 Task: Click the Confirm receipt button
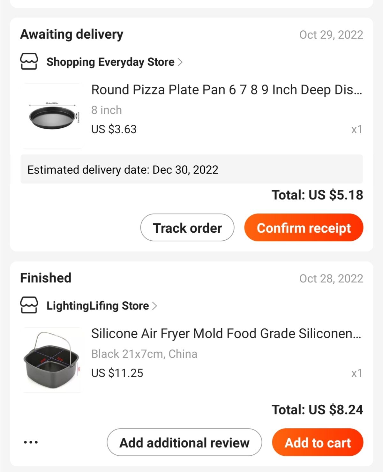pyautogui.click(x=304, y=228)
